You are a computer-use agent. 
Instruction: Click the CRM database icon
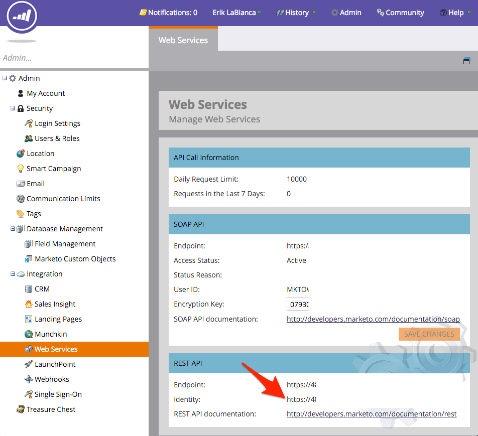click(28, 289)
